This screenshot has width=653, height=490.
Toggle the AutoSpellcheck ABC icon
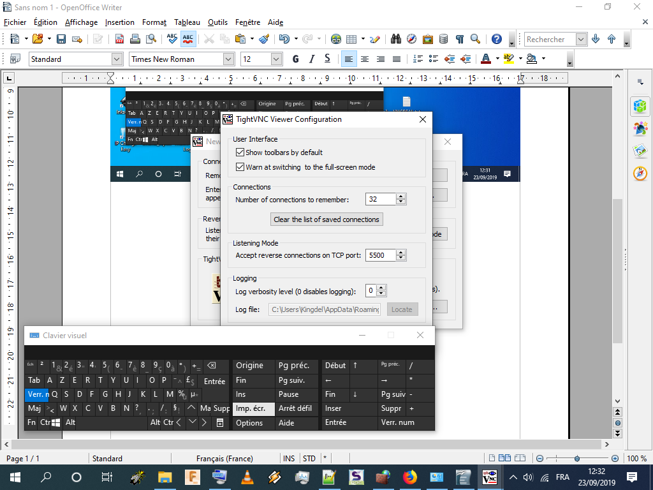188,39
